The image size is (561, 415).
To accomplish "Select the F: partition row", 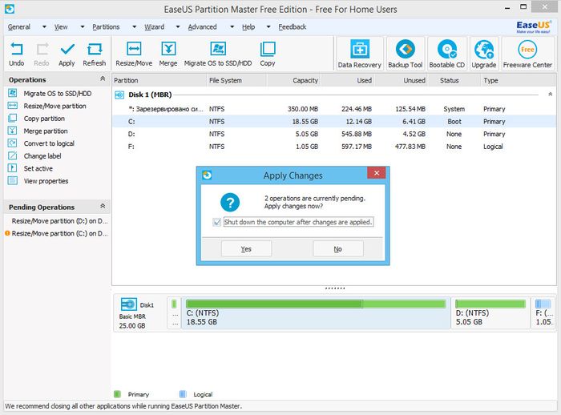I will (334, 147).
